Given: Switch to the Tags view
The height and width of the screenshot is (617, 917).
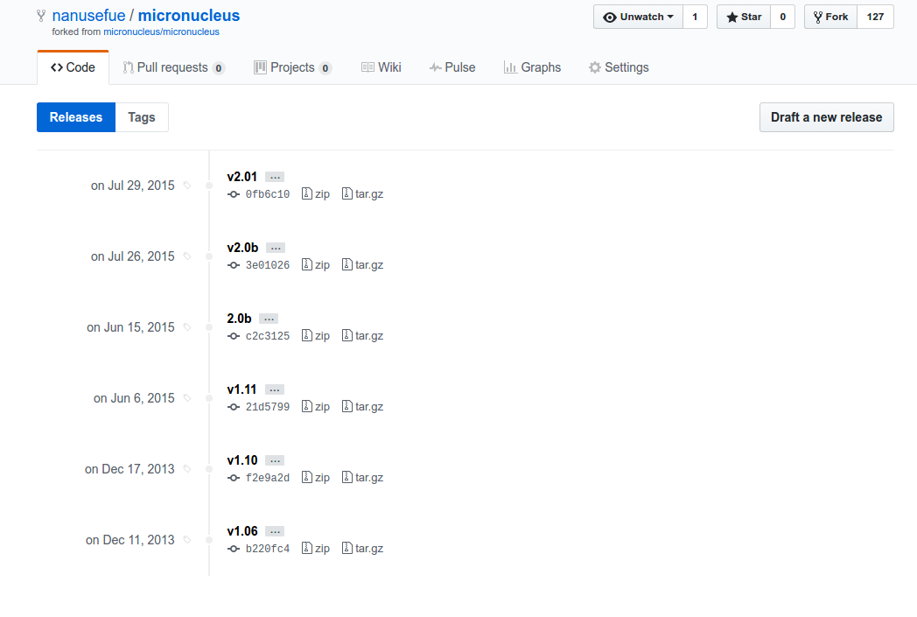Looking at the screenshot, I should point(142,117).
